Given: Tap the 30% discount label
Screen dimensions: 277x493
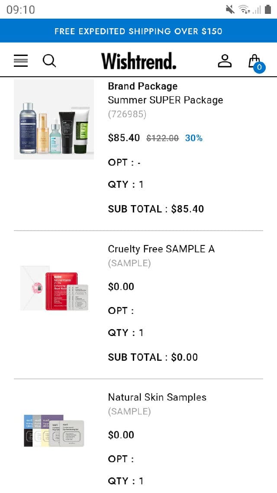Looking at the screenshot, I should 194,138.
